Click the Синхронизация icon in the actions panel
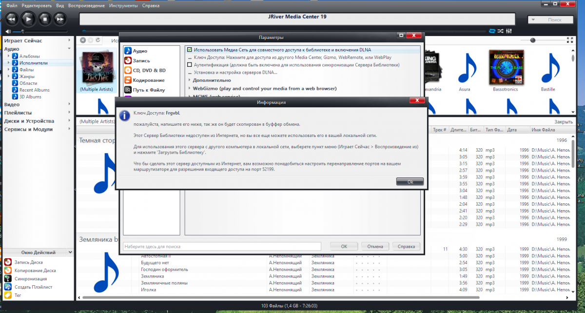The height and width of the screenshot is (313, 585). [x=8, y=279]
